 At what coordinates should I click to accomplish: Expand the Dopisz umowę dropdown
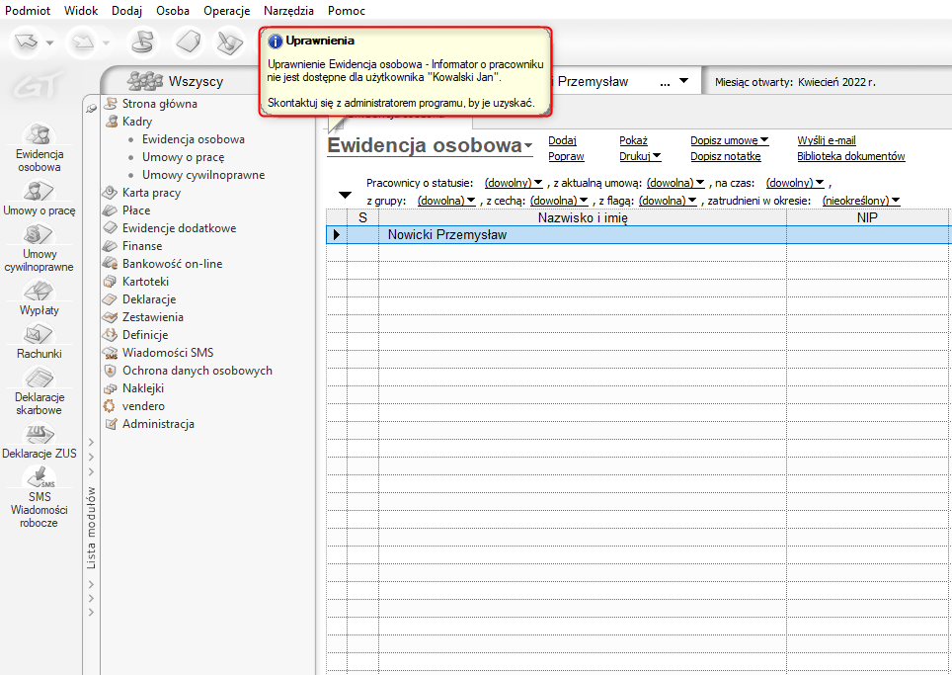(729, 140)
